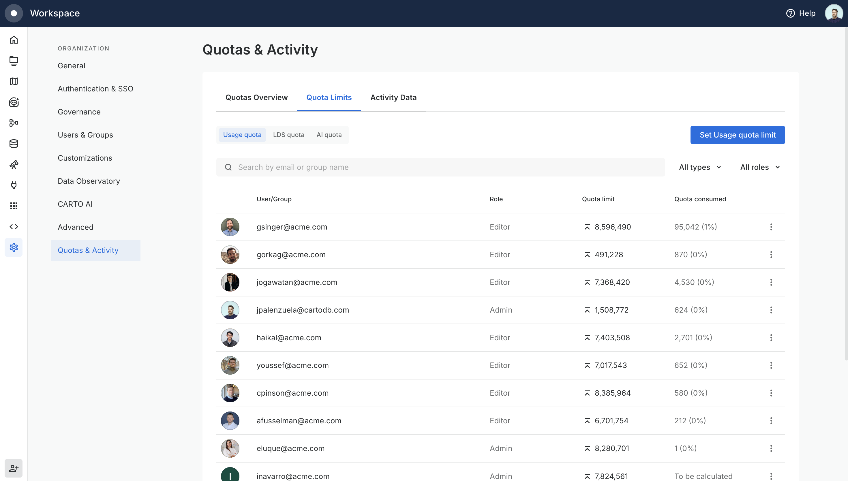
Task: Switch to the Quotas Overview tab
Action: [256, 97]
